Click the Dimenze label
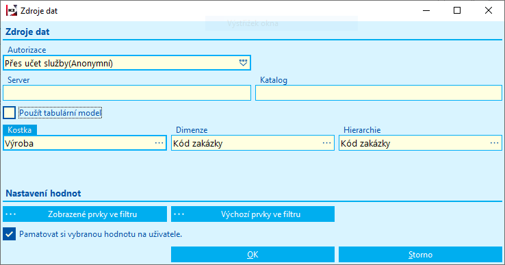The image size is (505, 265). (x=192, y=130)
